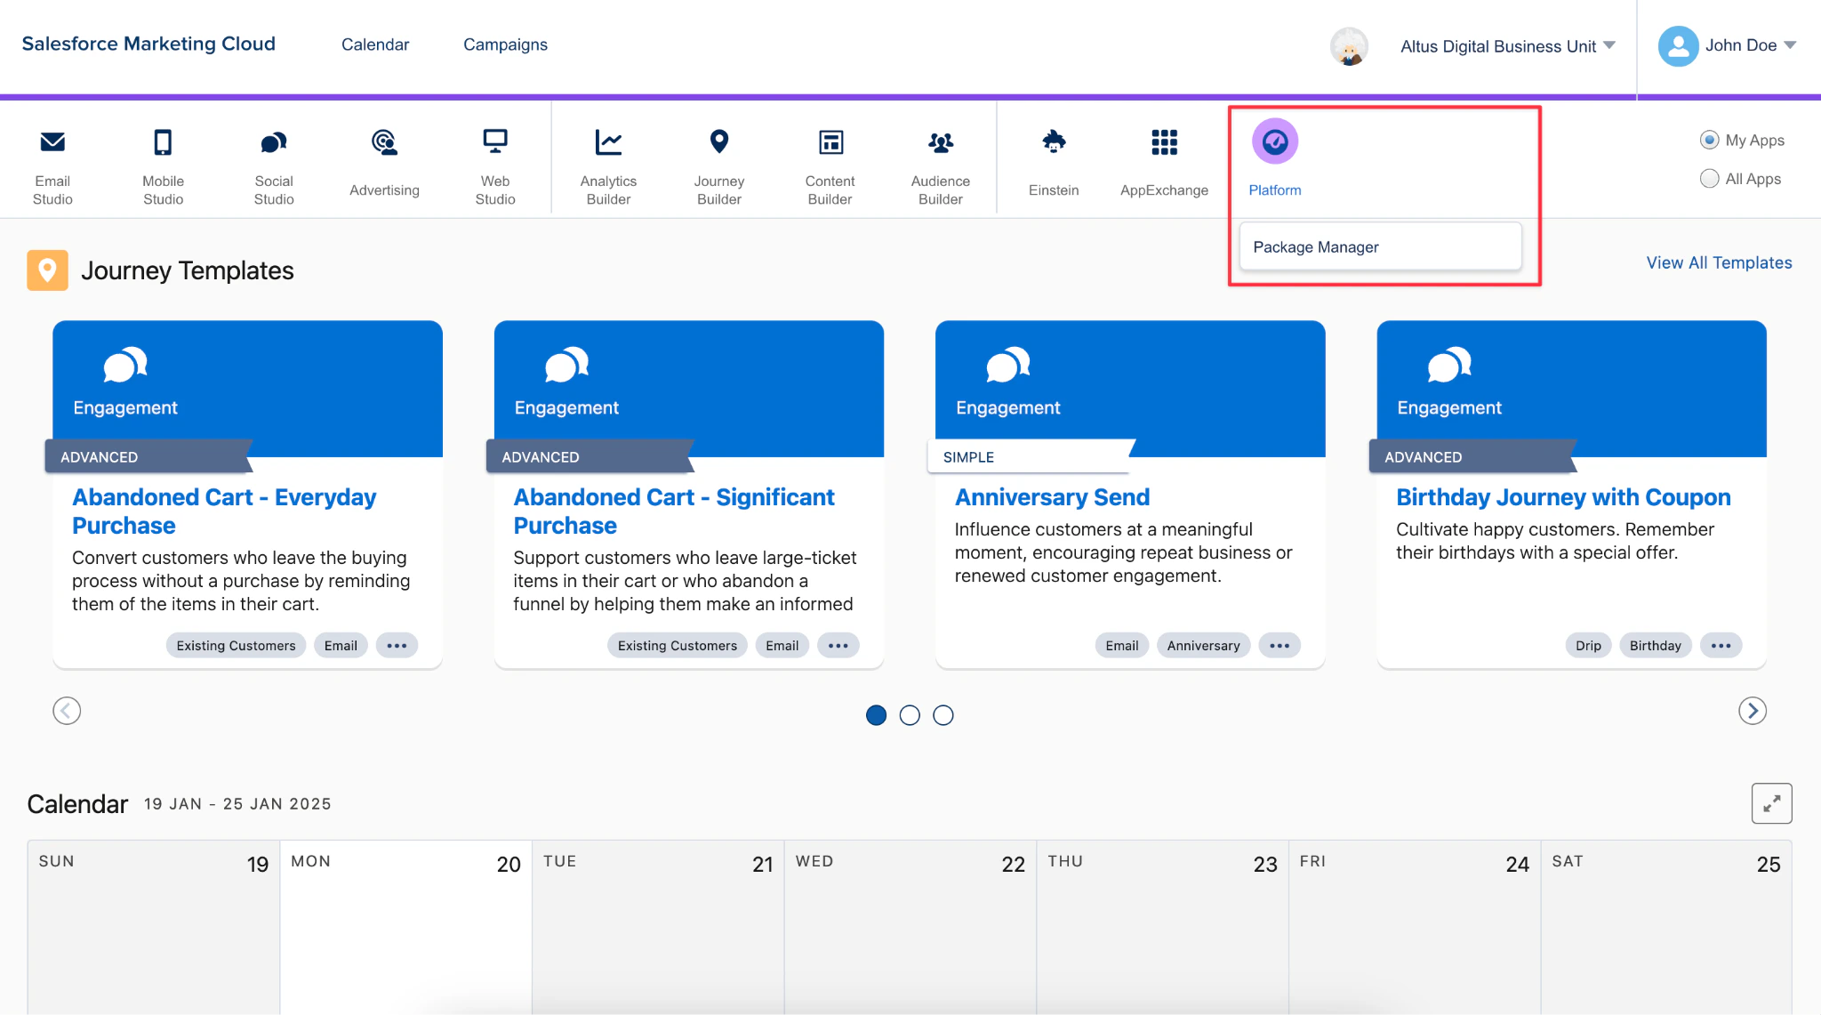
Task: Choose Package Manager from Platform menu
Action: (x=1381, y=246)
